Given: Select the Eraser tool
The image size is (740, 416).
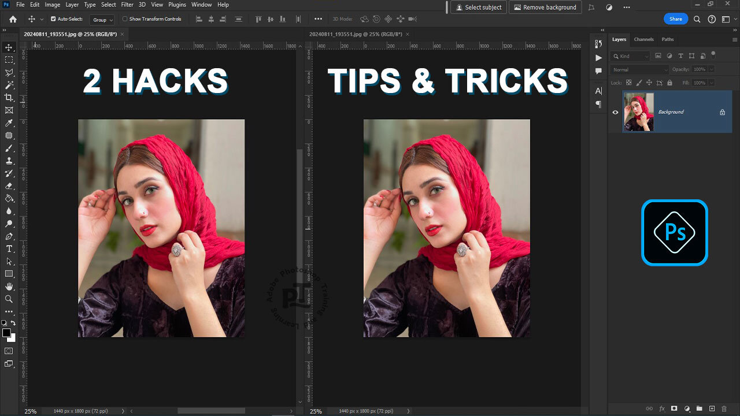Looking at the screenshot, I should [9, 186].
